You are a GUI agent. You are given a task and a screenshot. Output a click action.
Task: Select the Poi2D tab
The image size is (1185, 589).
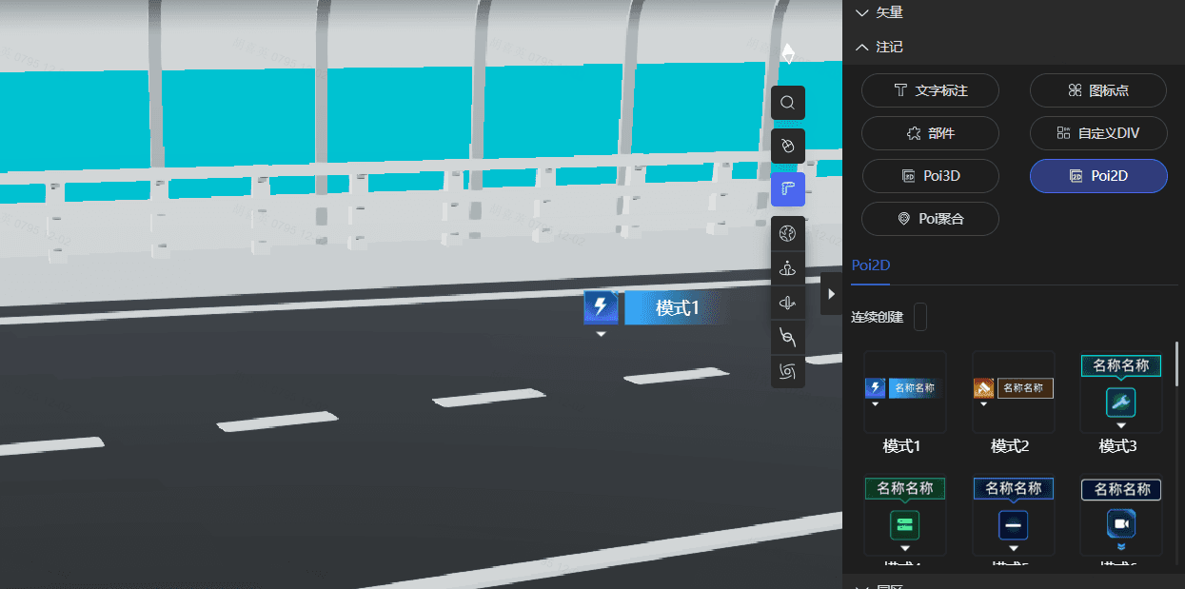pos(870,265)
